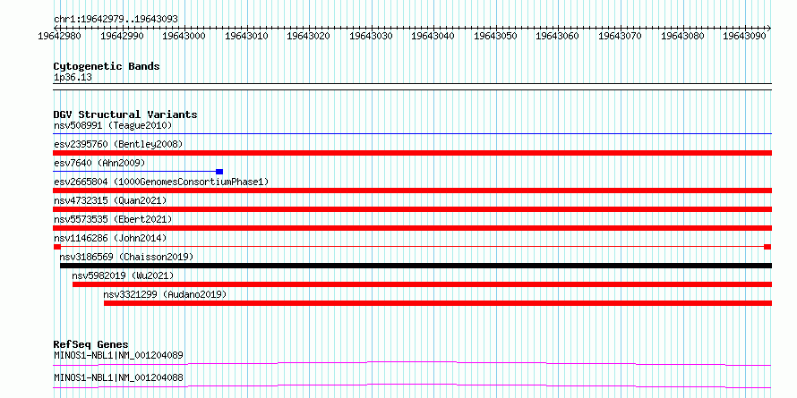Viewport: 797px width, 398px height.
Task: Click the blue end block of esv7640
Action: (219, 172)
